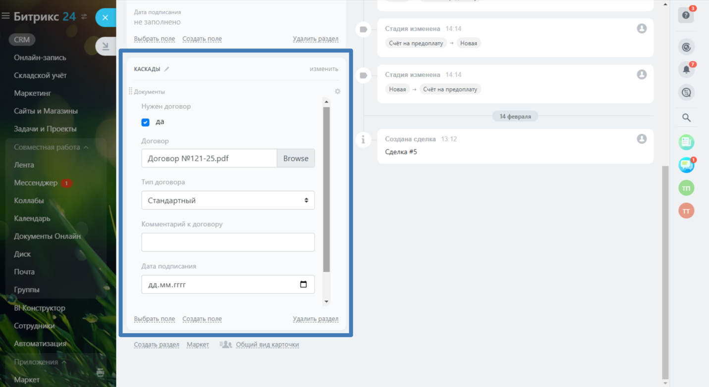The width and height of the screenshot is (709, 387).
Task: Open the gear settings for the Документы field
Action: pos(337,92)
